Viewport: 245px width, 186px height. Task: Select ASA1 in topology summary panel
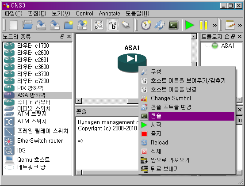(227, 46)
